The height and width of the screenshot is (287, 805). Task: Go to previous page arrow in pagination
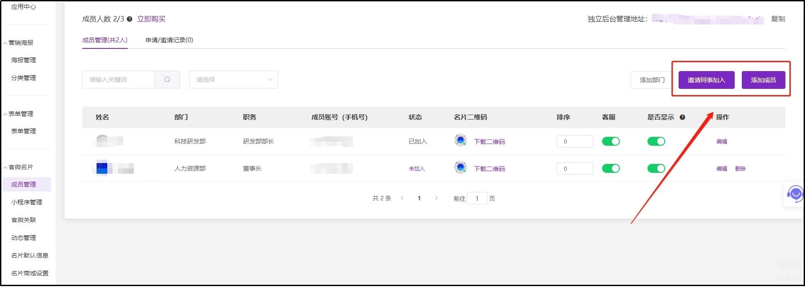402,198
